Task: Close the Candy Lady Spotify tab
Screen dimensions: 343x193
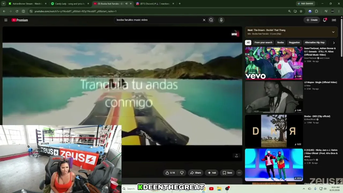Action: point(88,4)
